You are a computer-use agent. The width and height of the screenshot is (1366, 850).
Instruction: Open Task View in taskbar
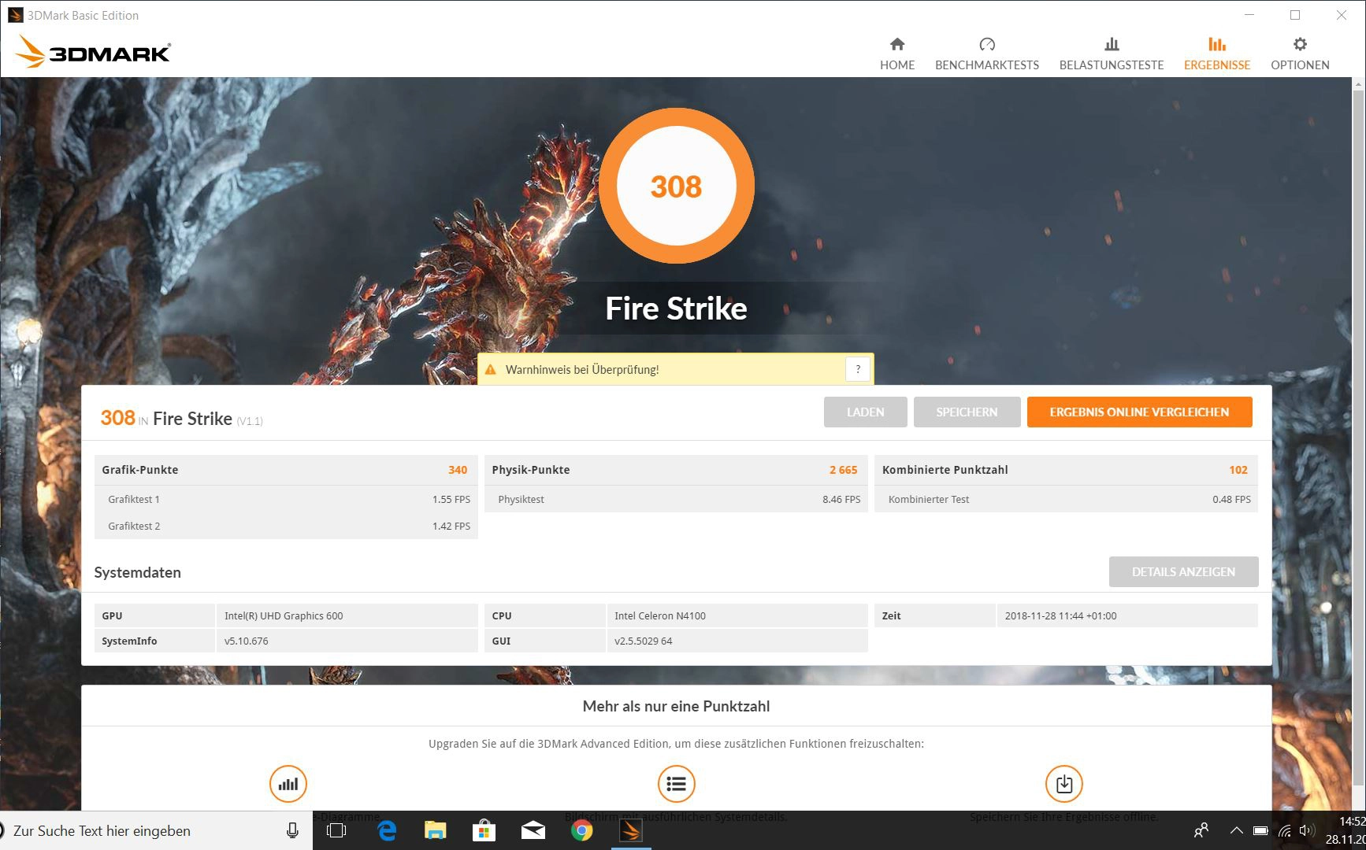(x=336, y=830)
